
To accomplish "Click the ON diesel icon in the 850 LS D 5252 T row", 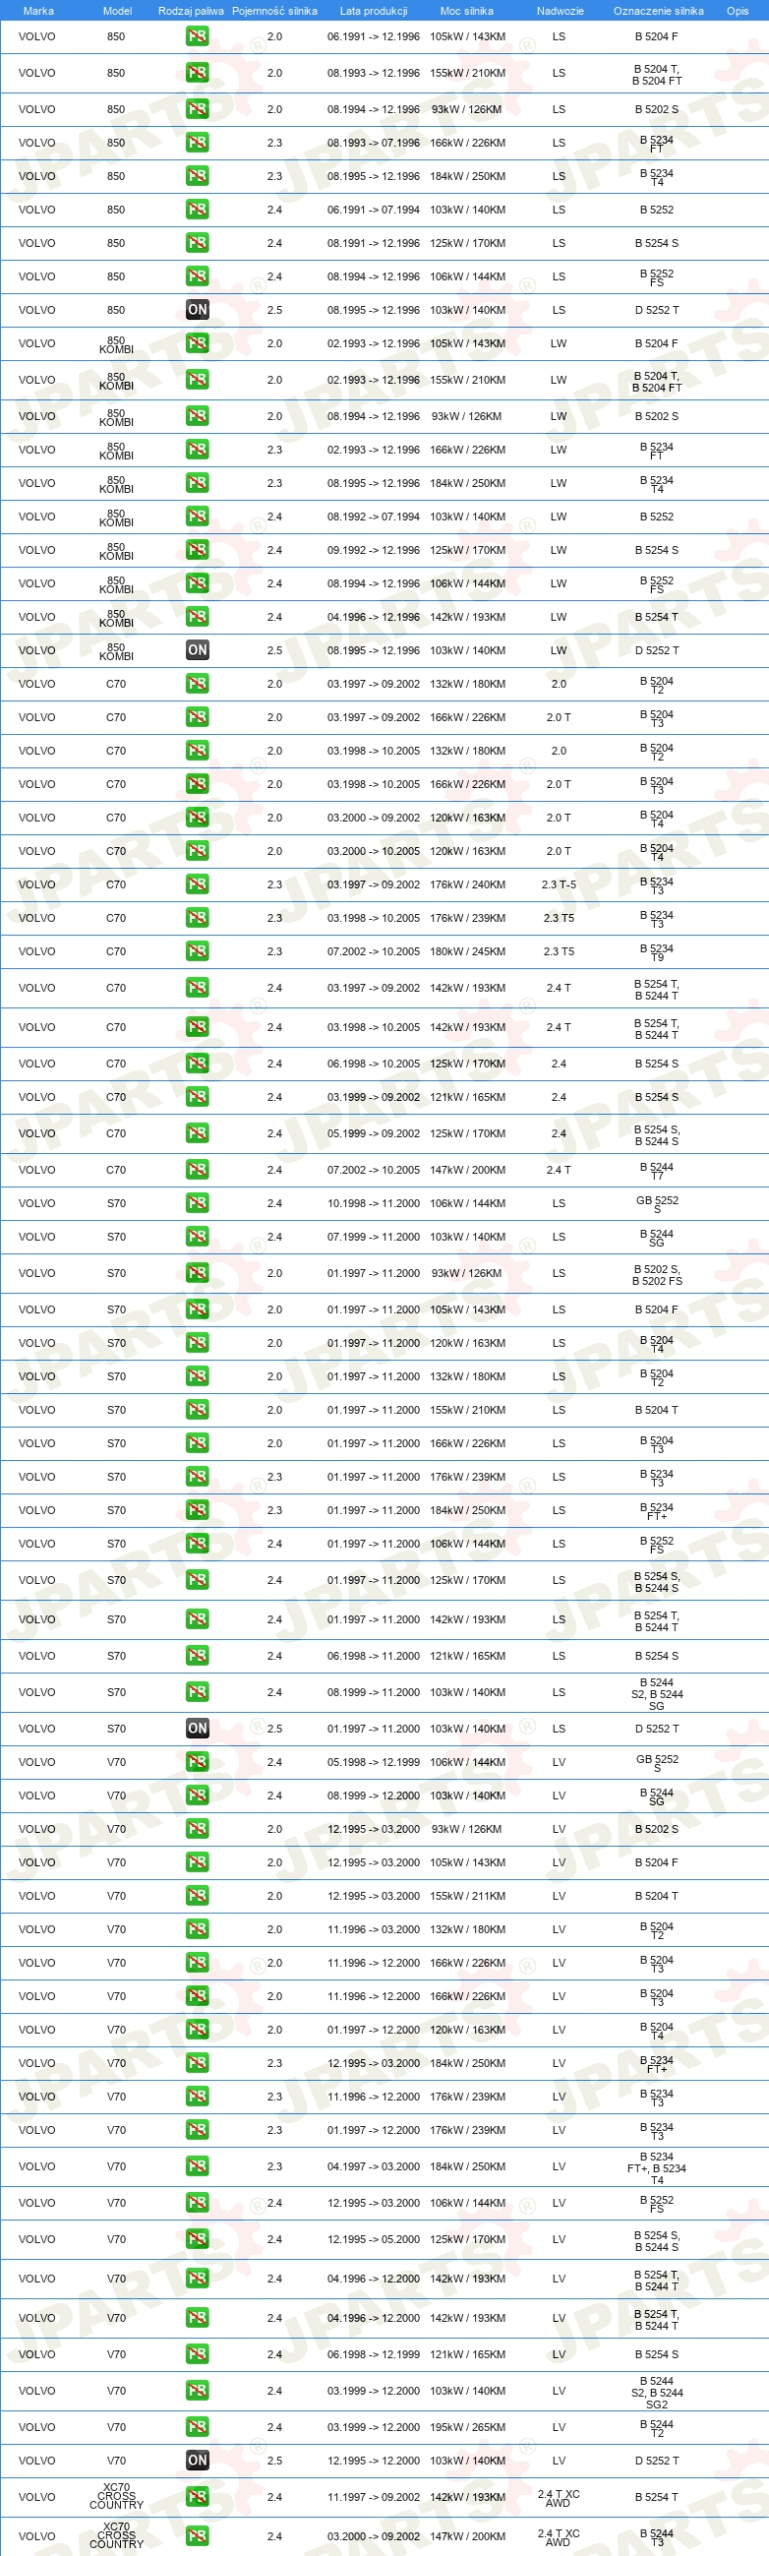I will click(198, 310).
